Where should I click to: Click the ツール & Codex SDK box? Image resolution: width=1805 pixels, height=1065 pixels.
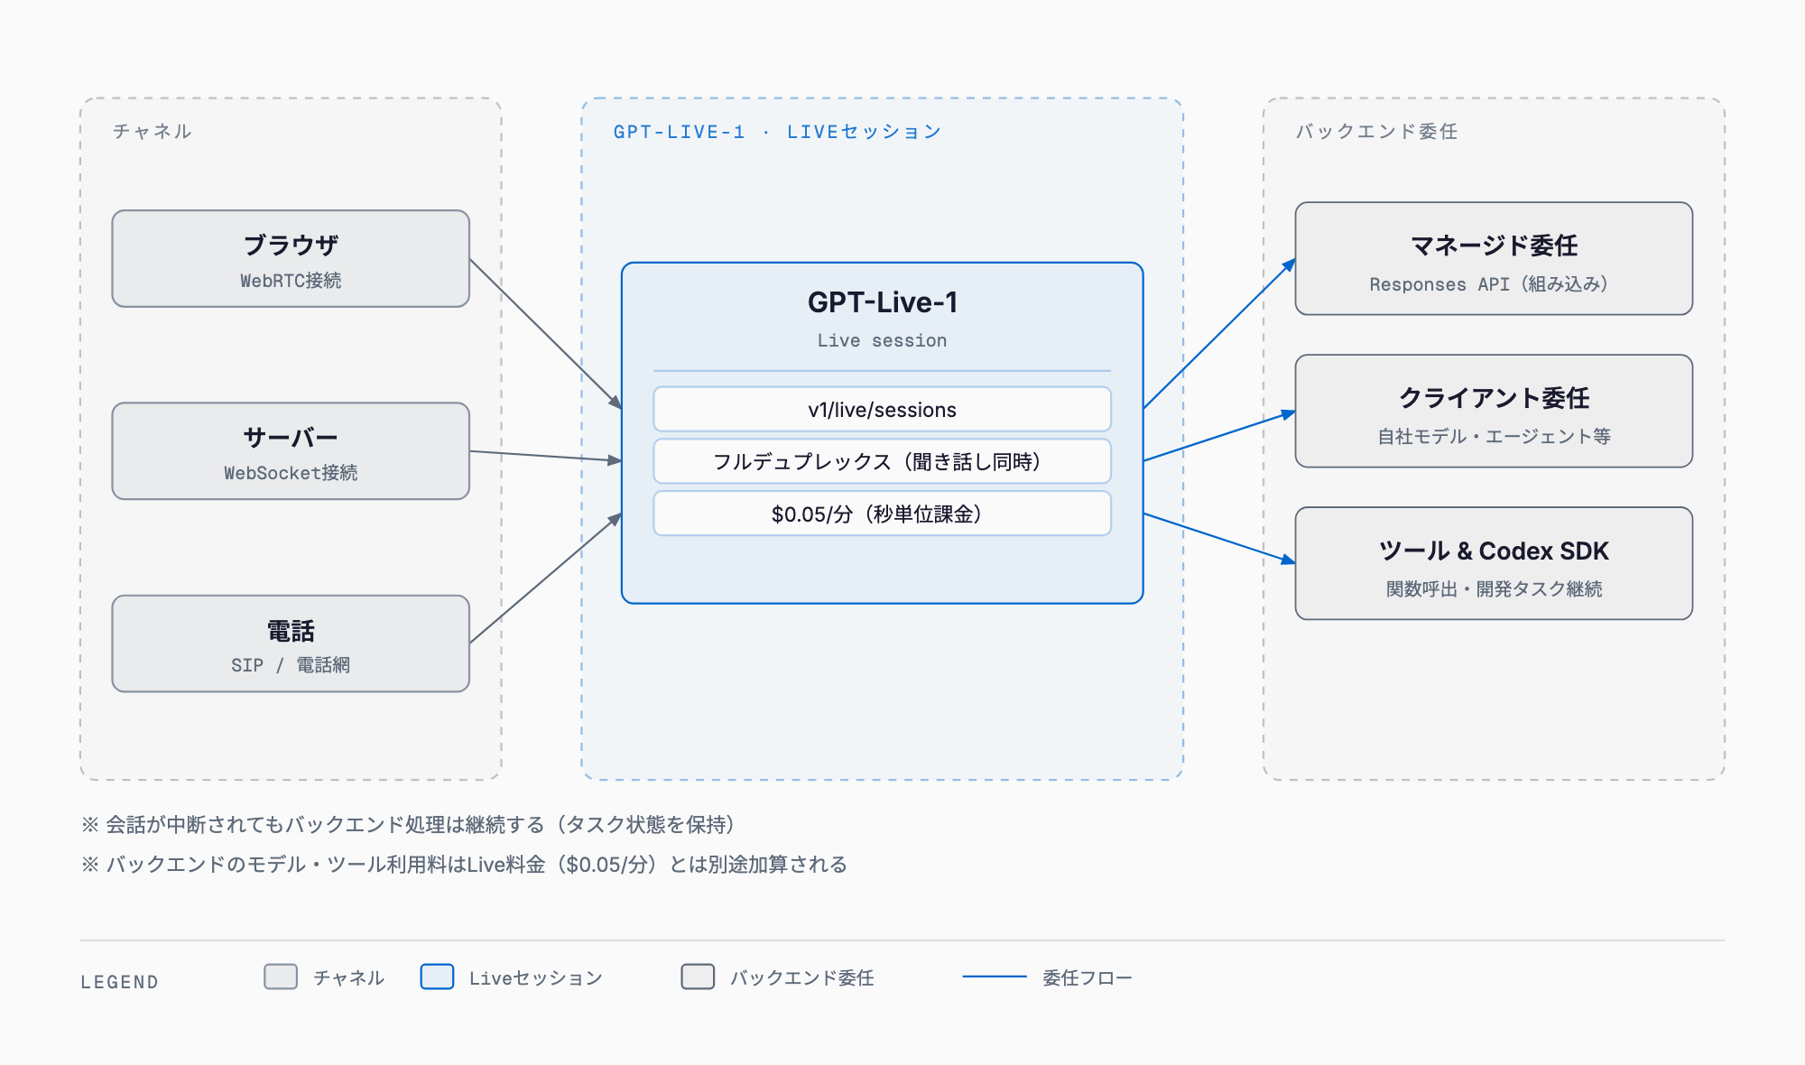[x=1494, y=563]
